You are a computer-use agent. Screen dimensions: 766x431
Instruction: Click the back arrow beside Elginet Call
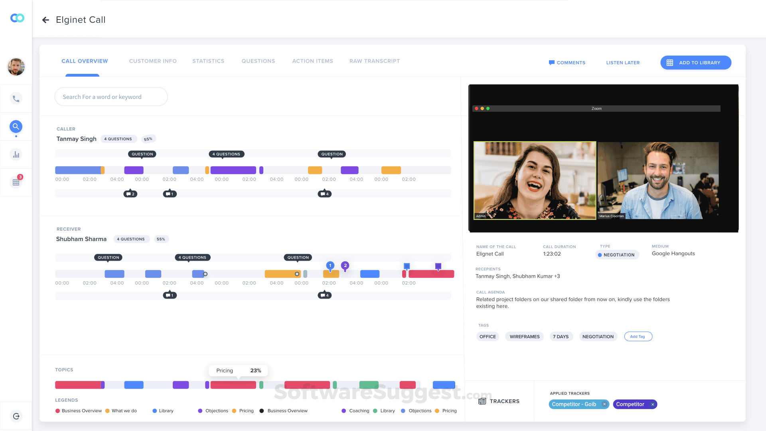pos(45,20)
